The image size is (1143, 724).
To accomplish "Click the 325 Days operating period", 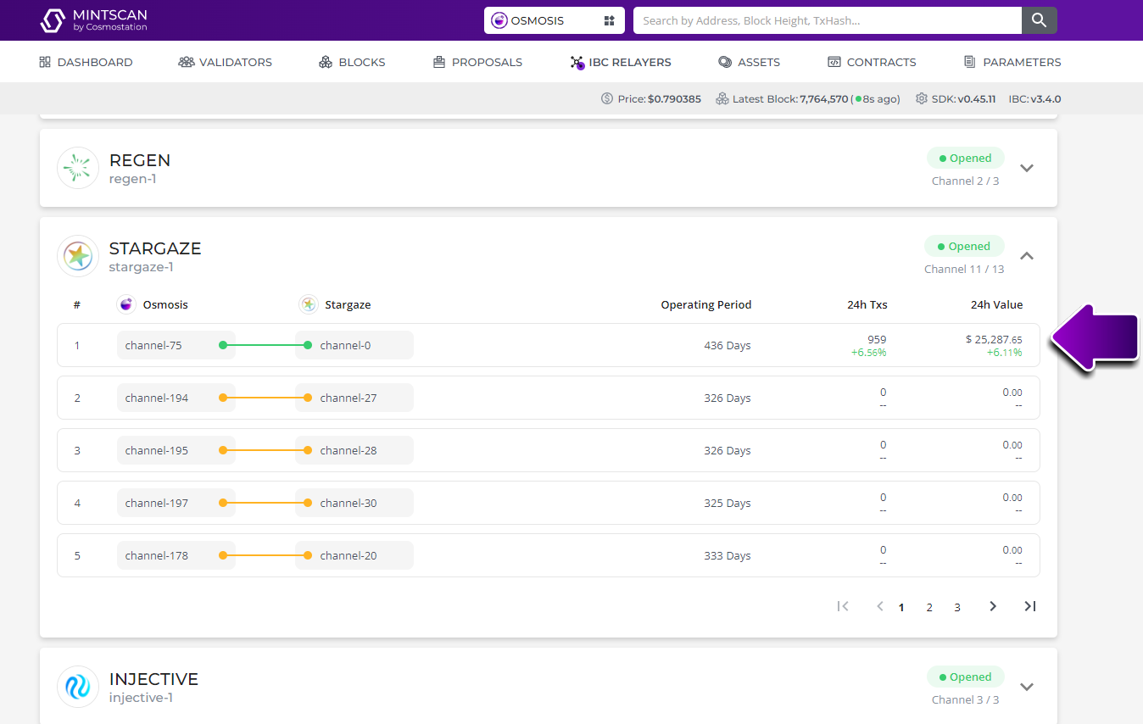I will (x=728, y=504).
